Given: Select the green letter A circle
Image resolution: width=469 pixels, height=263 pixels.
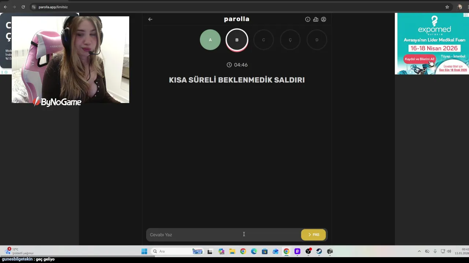Looking at the screenshot, I should pyautogui.click(x=210, y=40).
